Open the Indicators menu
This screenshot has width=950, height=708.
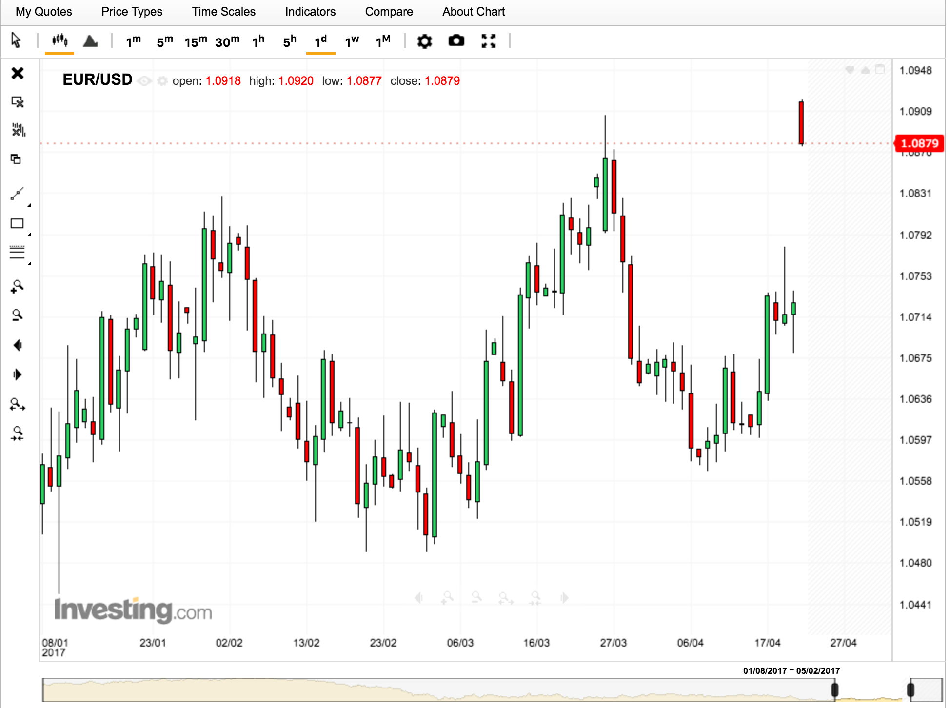coord(311,12)
